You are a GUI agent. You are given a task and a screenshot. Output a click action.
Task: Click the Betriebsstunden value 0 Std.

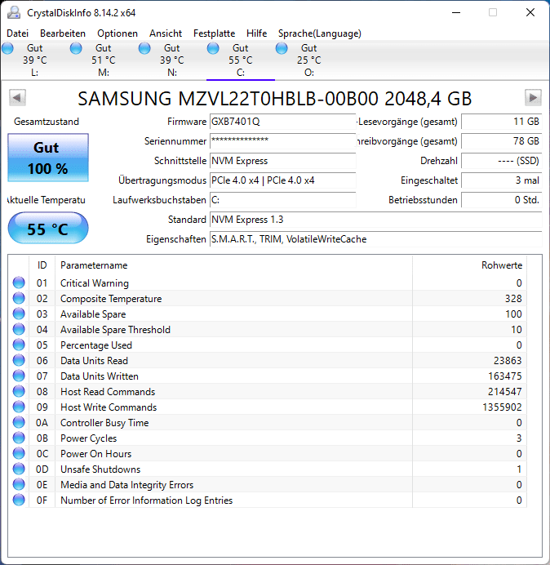pyautogui.click(x=501, y=200)
